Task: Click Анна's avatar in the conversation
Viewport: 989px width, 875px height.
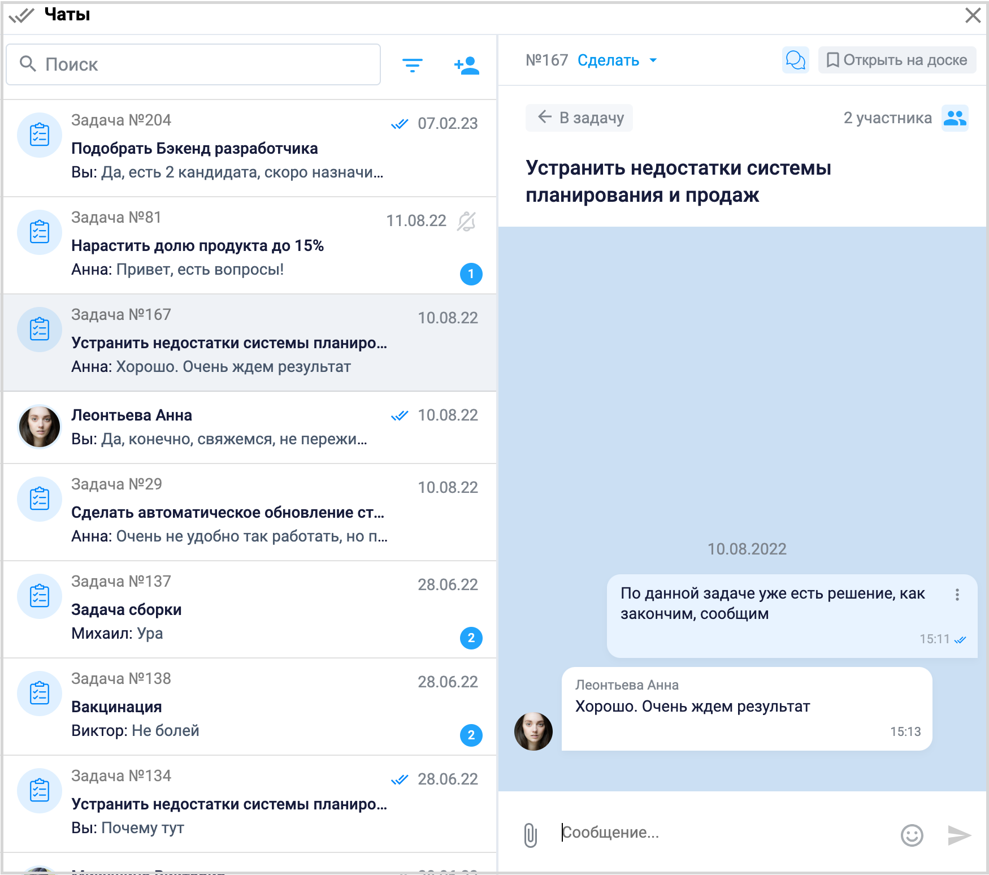Action: point(533,731)
